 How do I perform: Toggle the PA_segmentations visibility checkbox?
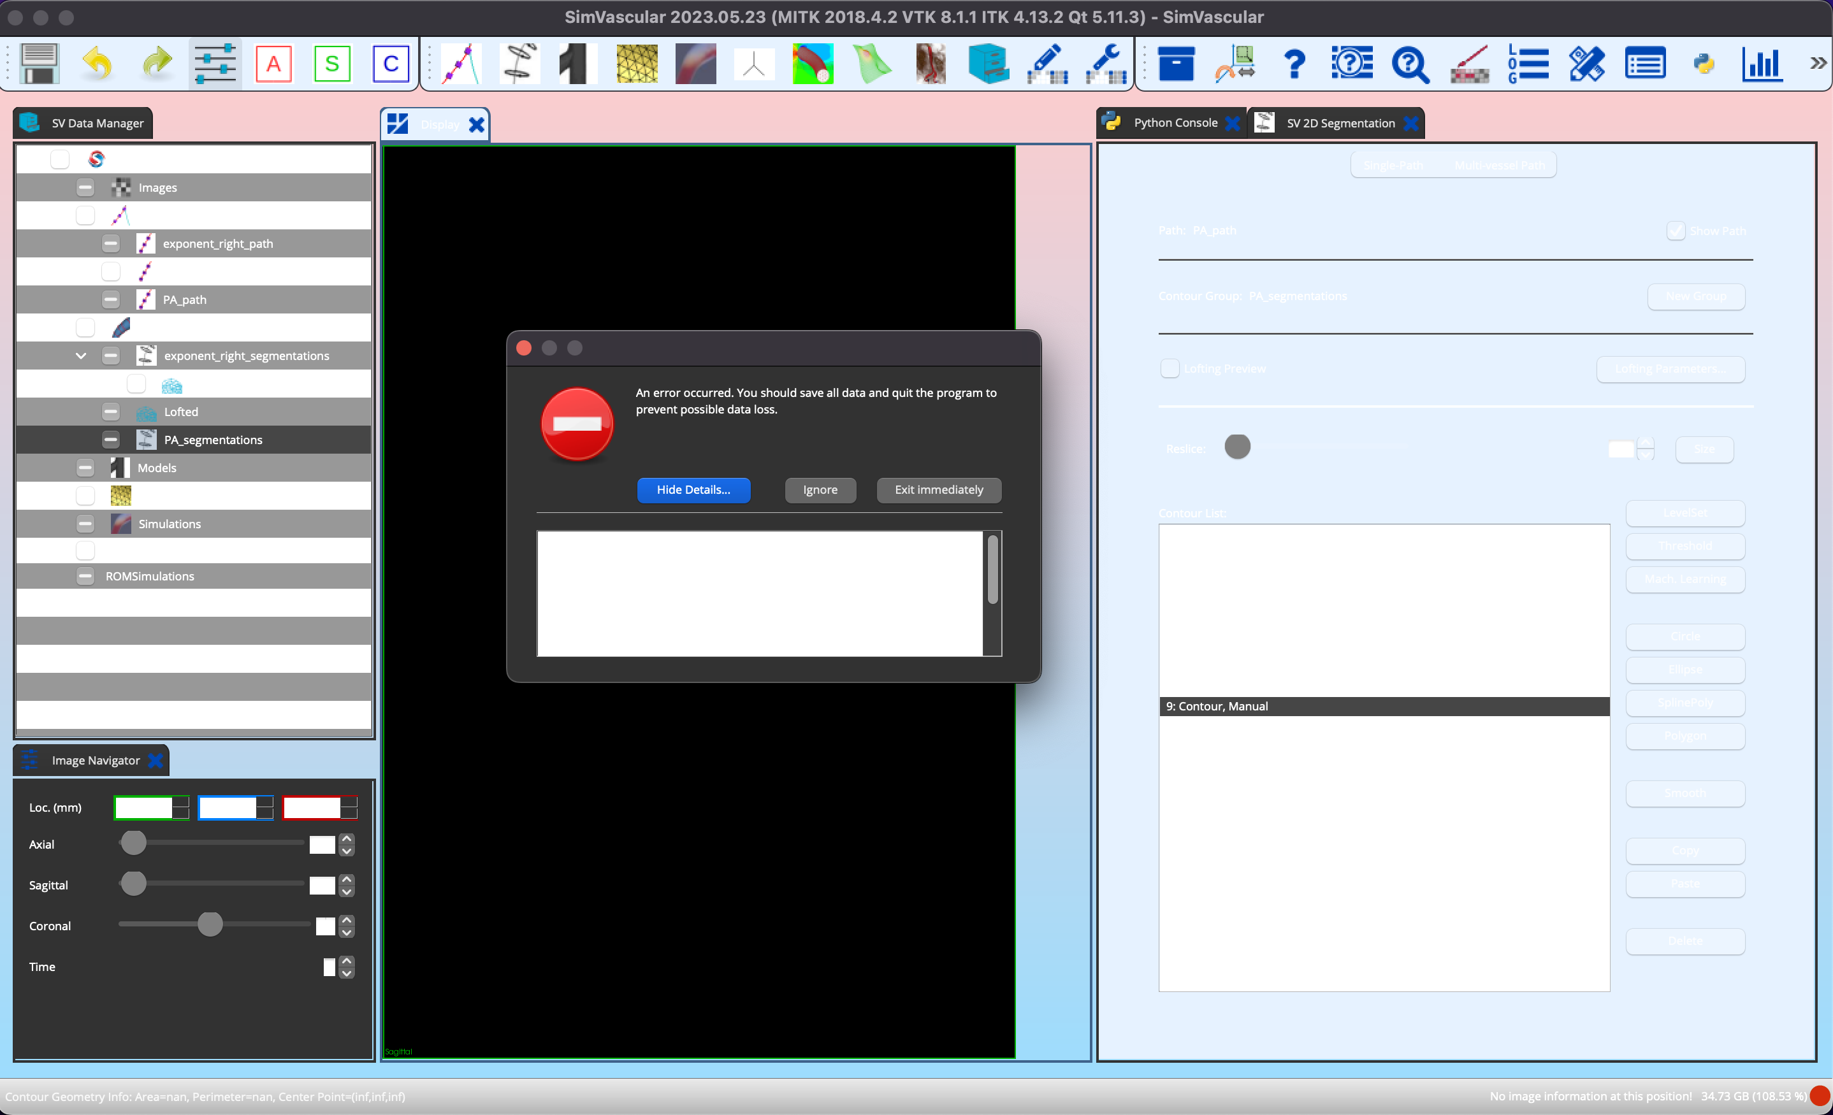point(111,440)
